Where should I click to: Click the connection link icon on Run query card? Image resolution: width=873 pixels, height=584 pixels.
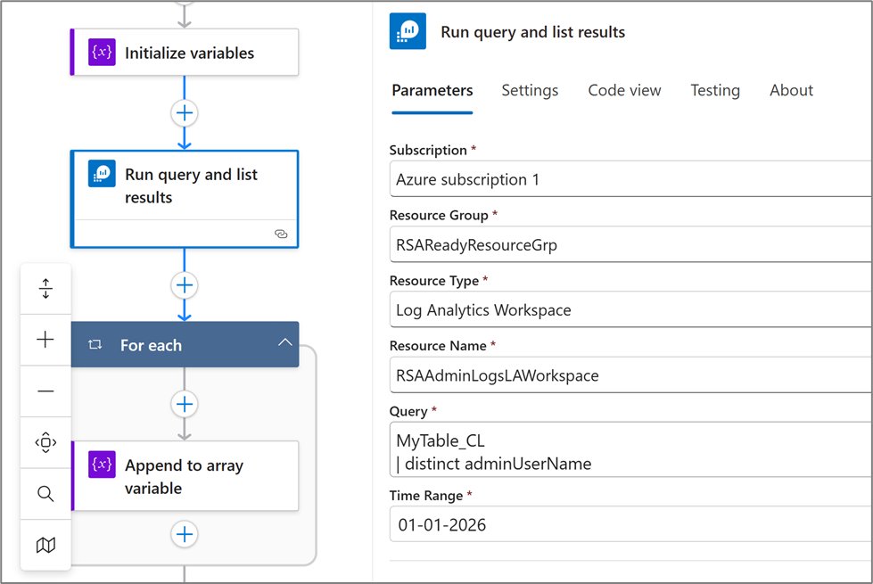281,234
